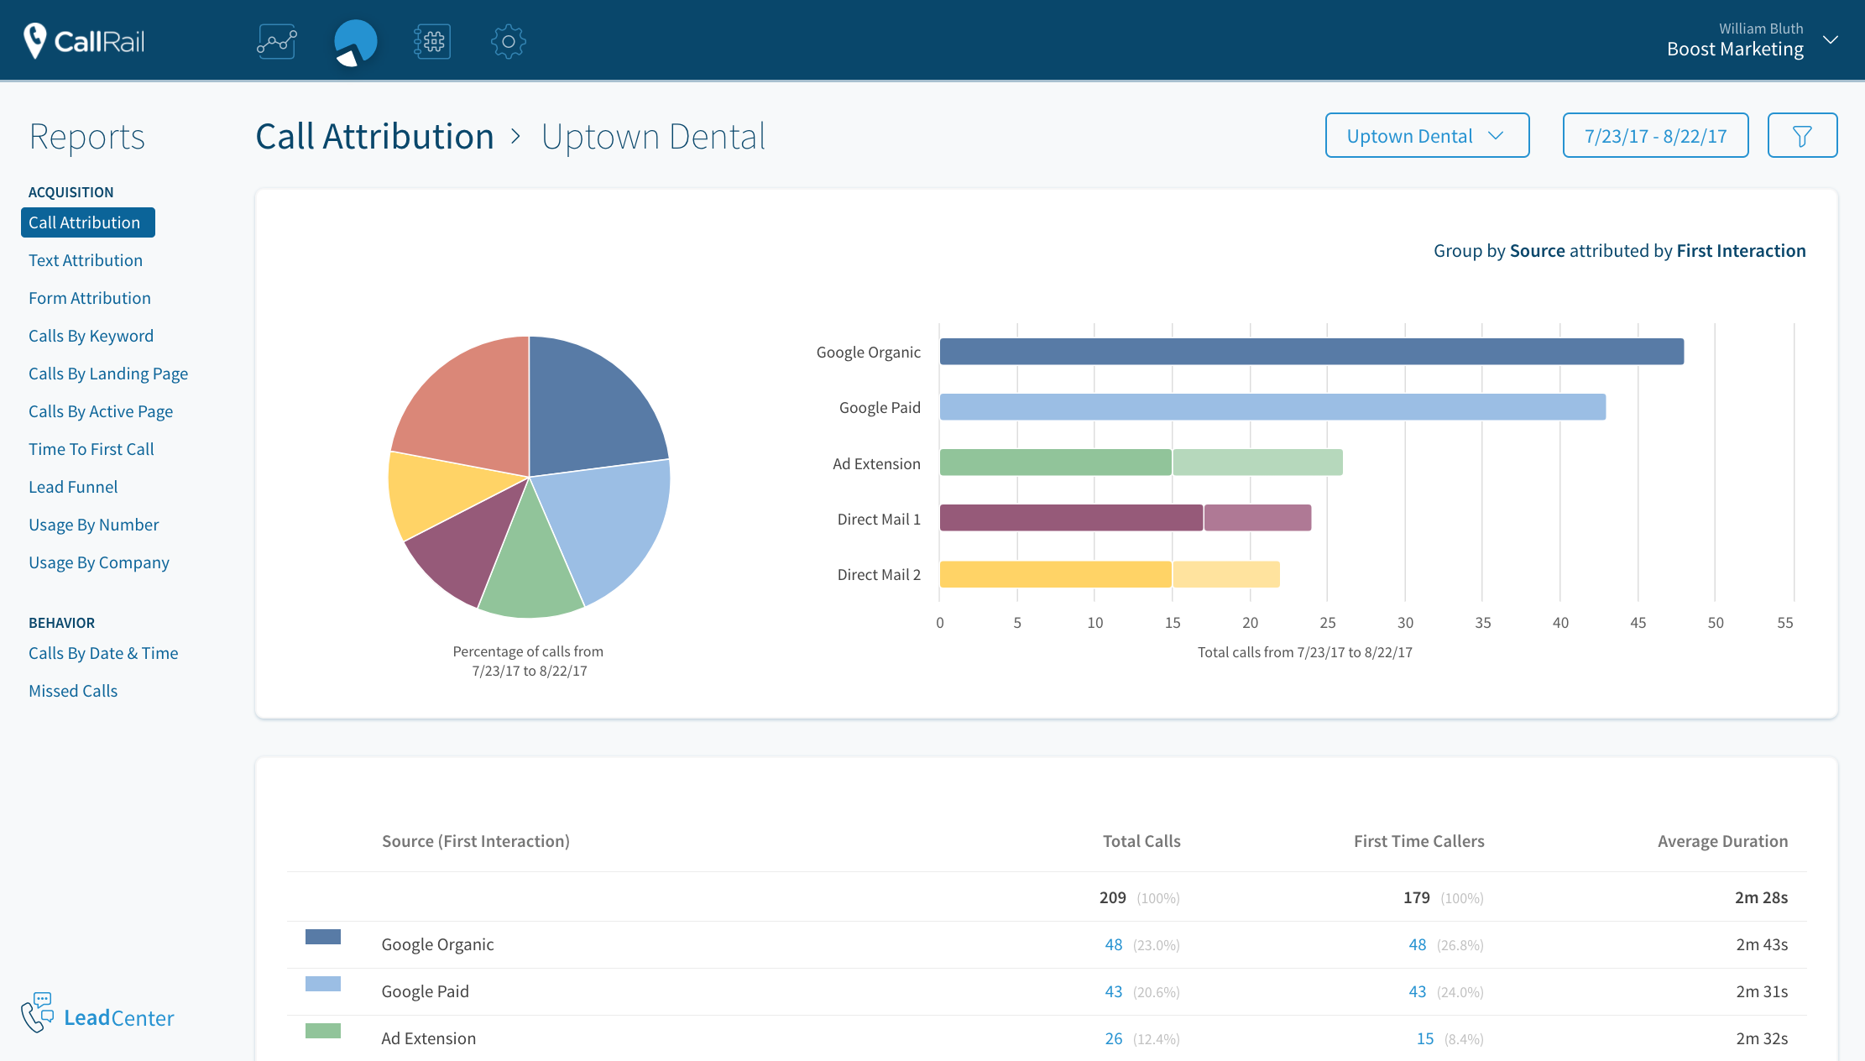Select Text Attribution in sidebar
The width and height of the screenshot is (1865, 1061).
(x=86, y=260)
